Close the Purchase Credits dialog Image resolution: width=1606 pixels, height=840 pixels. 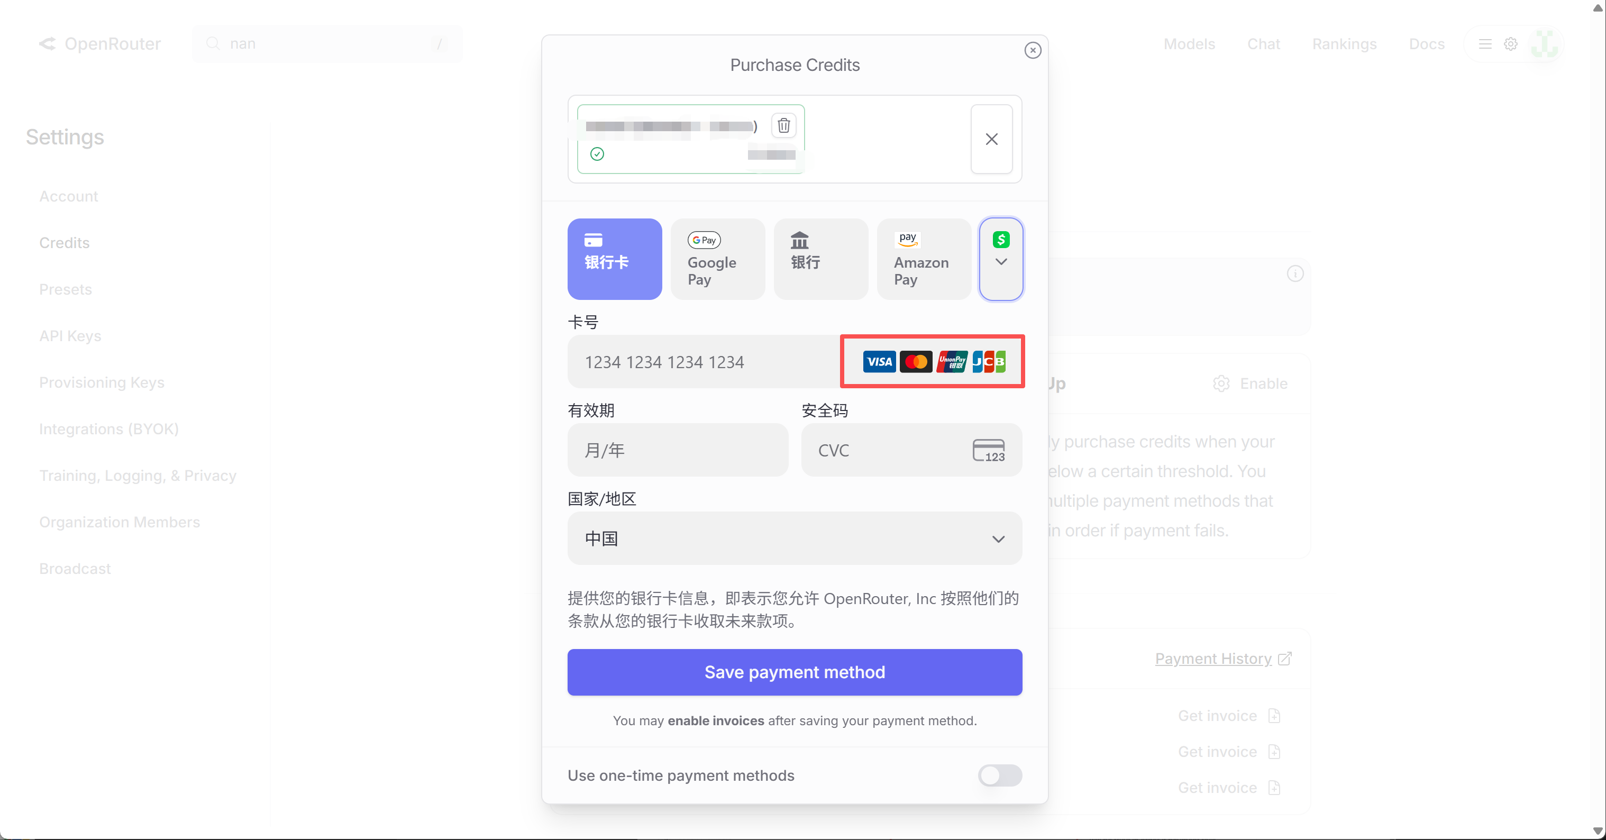click(x=1033, y=50)
